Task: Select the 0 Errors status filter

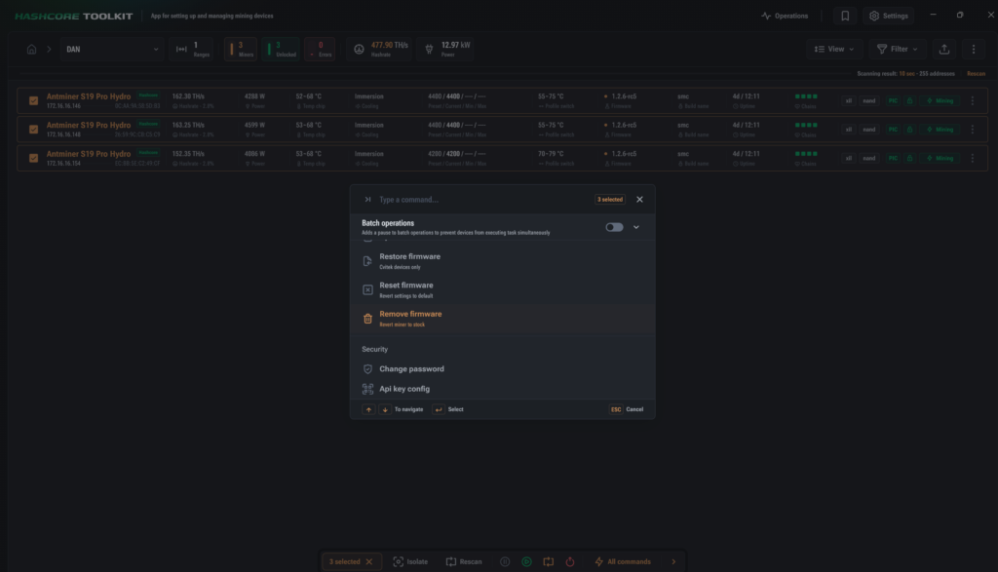Action: tap(320, 49)
